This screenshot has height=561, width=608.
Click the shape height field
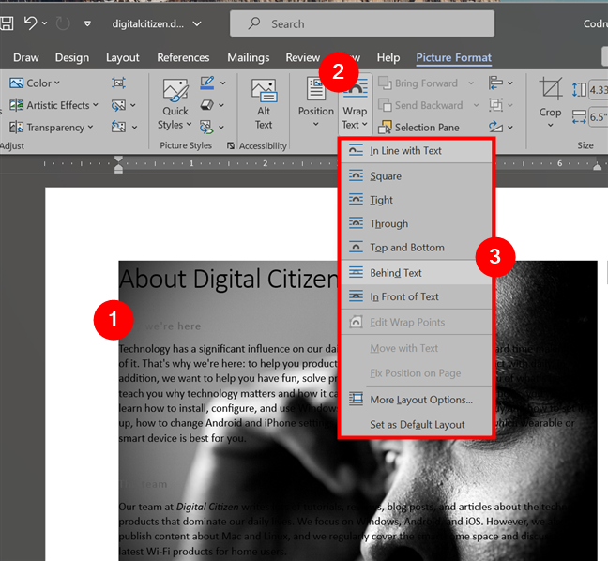click(x=598, y=90)
